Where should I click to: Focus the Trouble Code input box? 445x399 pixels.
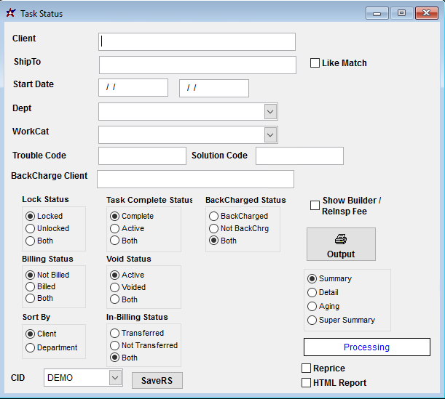pyautogui.click(x=142, y=156)
